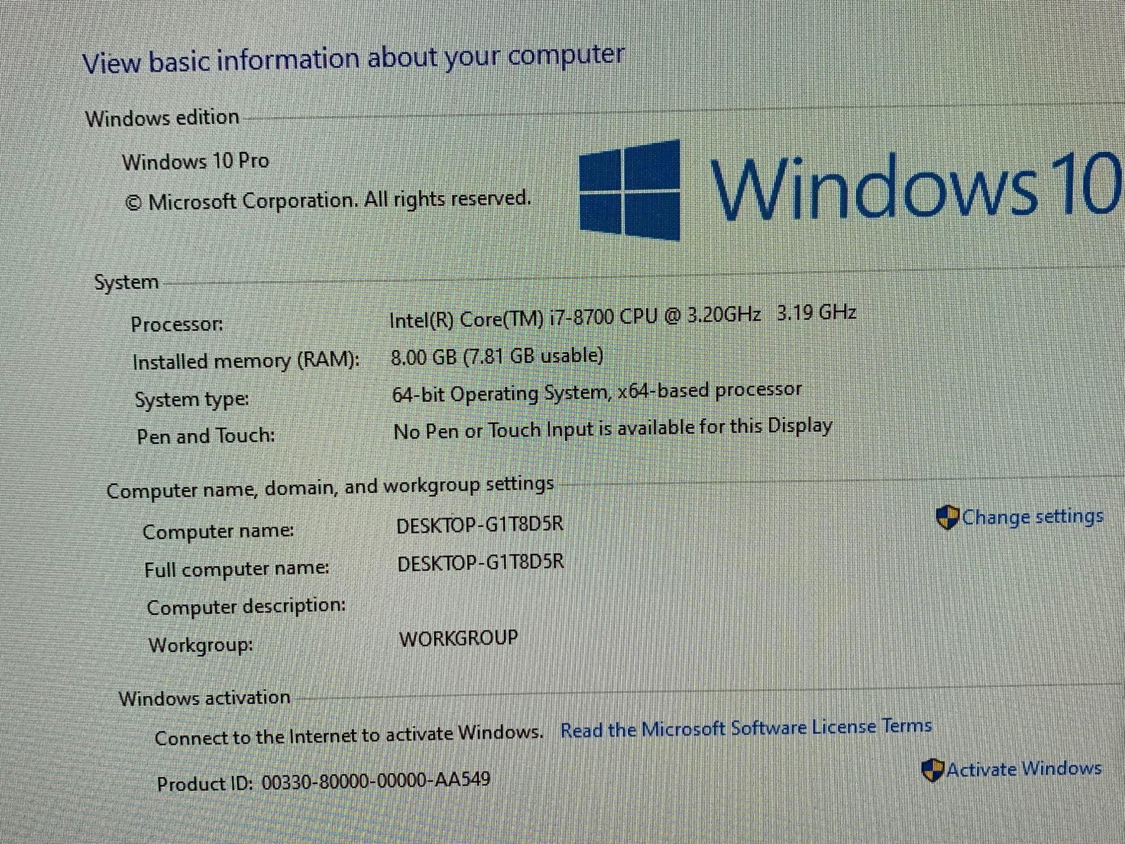Image resolution: width=1125 pixels, height=844 pixels.
Task: Click the 'Computer description:' label
Action: coord(246,607)
